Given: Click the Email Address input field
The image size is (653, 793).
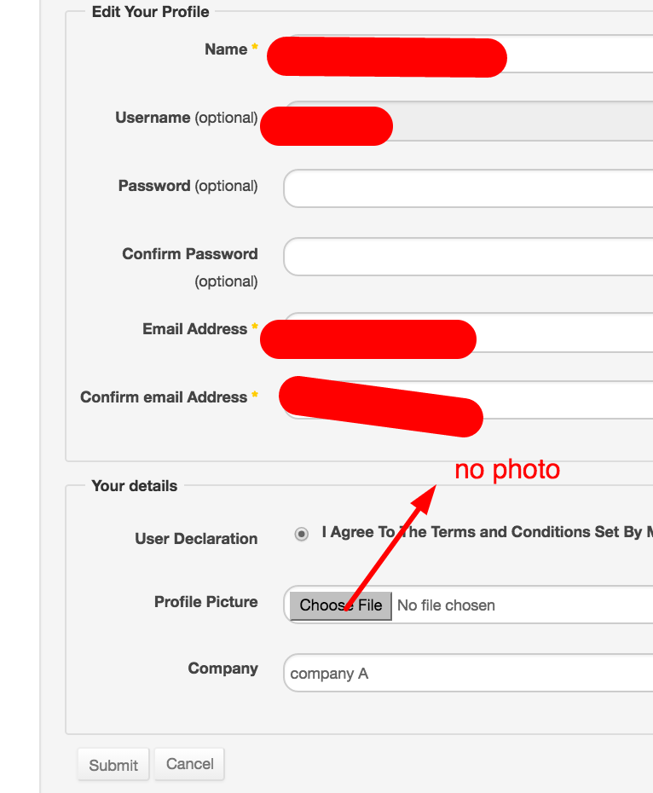Looking at the screenshot, I should point(563,332).
